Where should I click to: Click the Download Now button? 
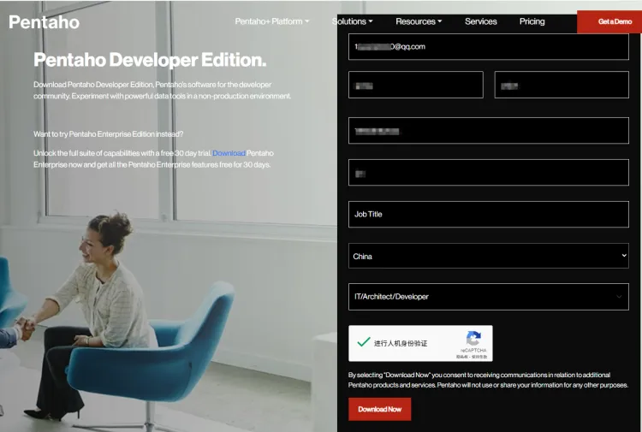pos(379,409)
